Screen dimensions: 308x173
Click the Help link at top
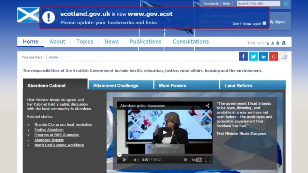point(226,4)
